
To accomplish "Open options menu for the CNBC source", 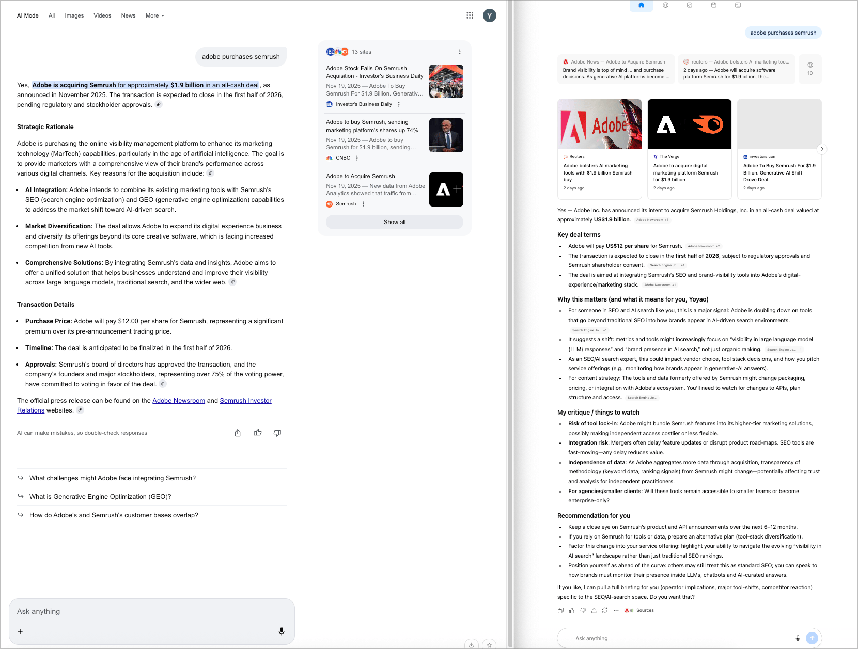I will (357, 158).
